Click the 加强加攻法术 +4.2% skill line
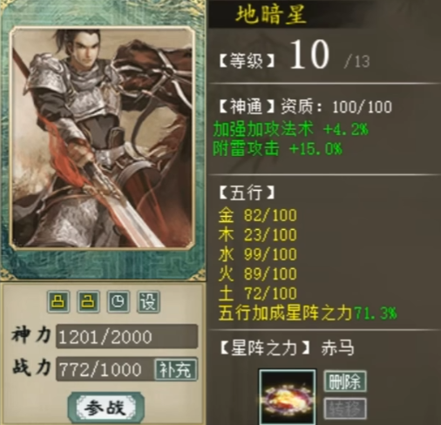The image size is (441, 425). 290,129
